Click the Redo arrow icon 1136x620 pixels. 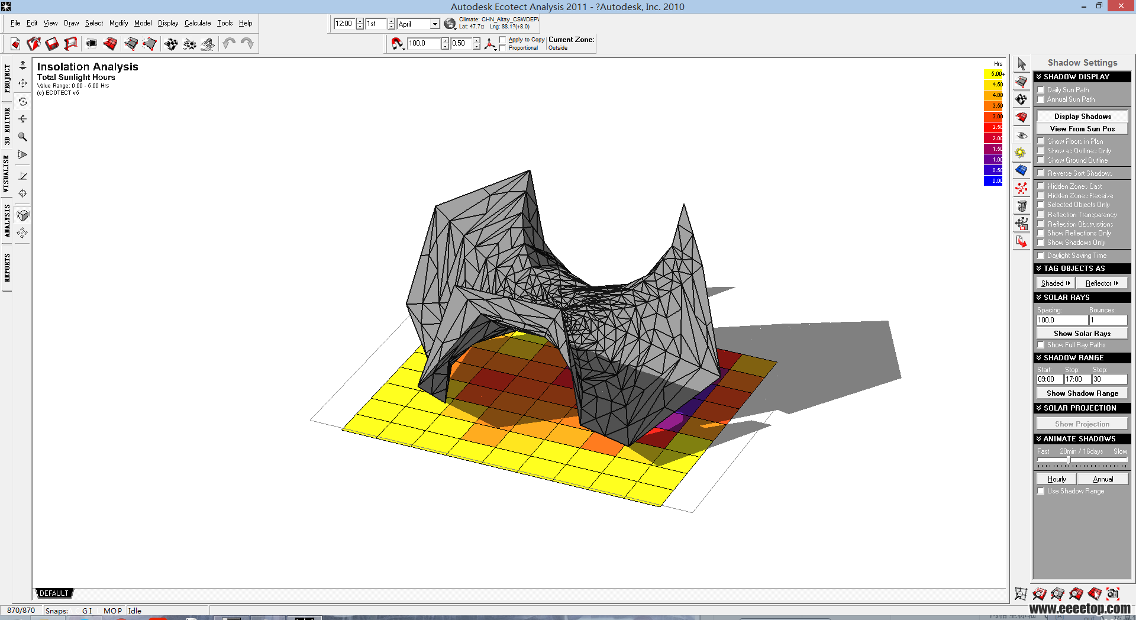247,43
